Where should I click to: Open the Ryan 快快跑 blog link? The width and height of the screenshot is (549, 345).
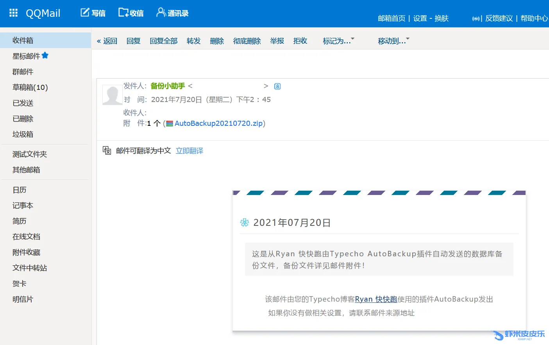pos(376,299)
